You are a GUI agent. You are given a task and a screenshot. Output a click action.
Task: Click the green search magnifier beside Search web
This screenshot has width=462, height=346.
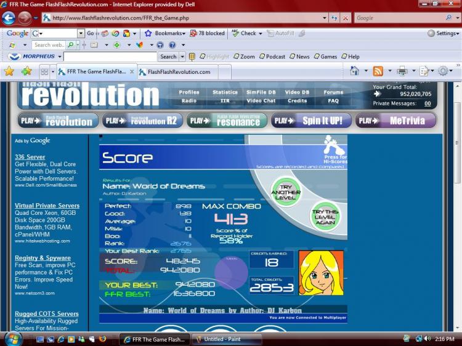[x=70, y=45]
